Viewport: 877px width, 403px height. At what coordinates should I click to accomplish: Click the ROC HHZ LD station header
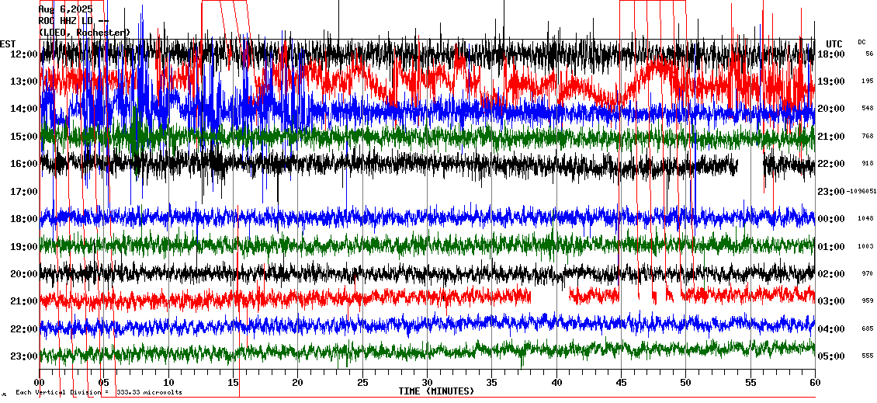[74, 21]
